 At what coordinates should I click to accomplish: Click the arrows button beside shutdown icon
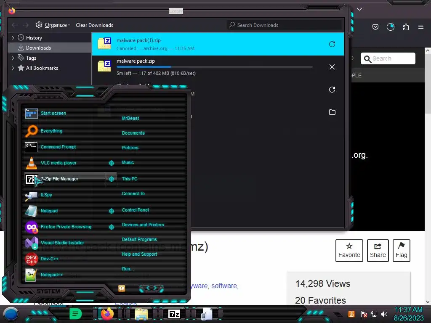click(152, 288)
